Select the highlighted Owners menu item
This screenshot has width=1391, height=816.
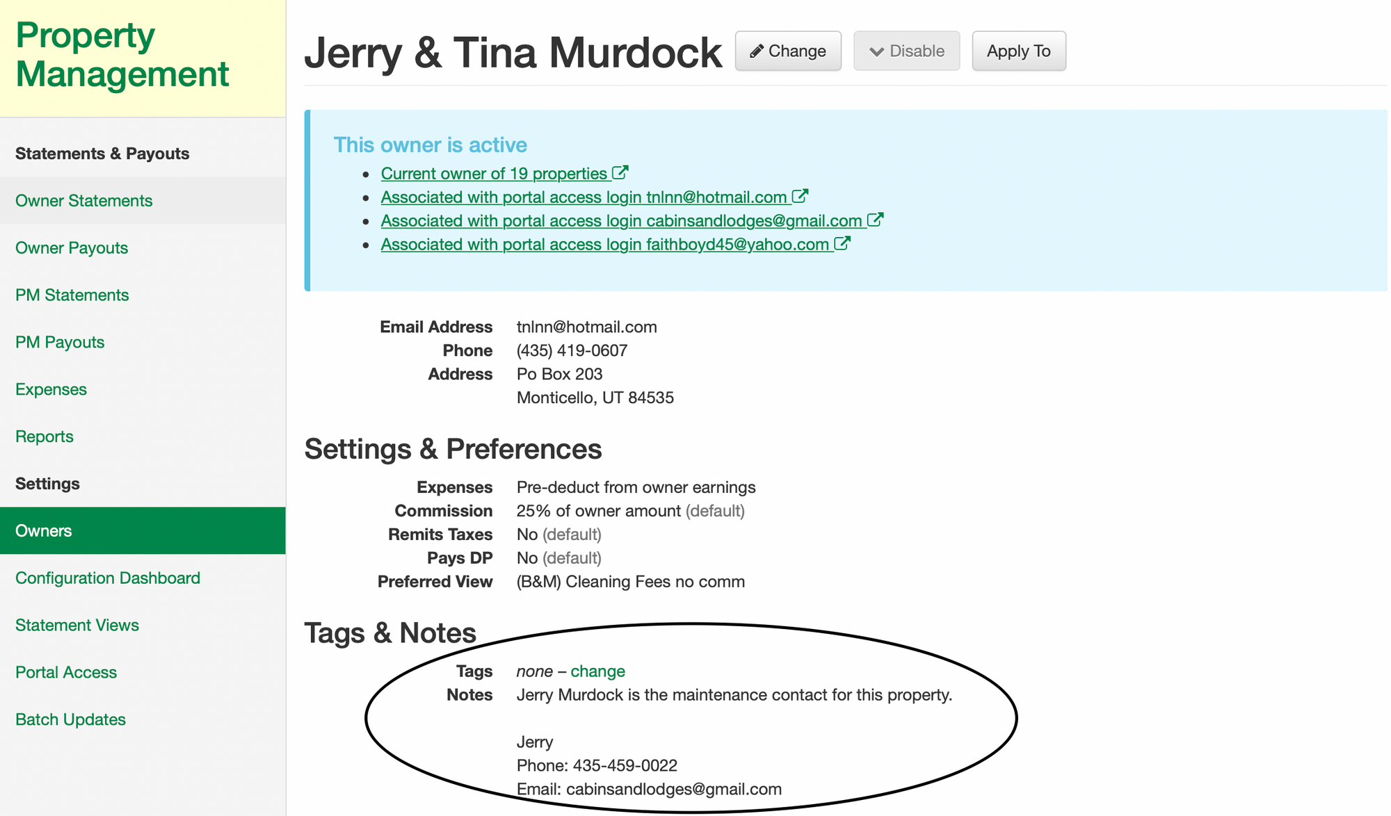(143, 531)
